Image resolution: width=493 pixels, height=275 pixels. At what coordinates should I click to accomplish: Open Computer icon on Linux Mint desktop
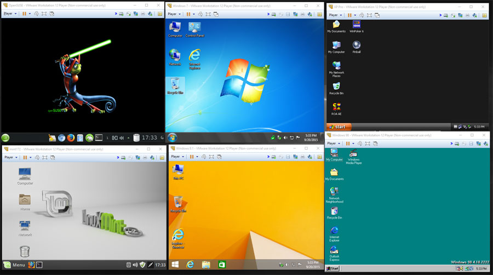(x=25, y=176)
